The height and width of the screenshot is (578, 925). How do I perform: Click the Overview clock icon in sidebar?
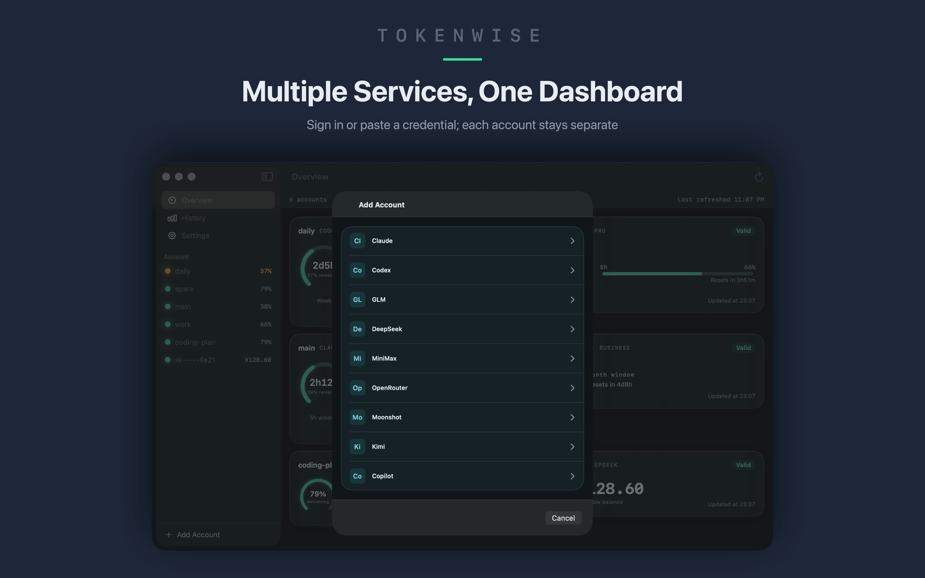(172, 200)
